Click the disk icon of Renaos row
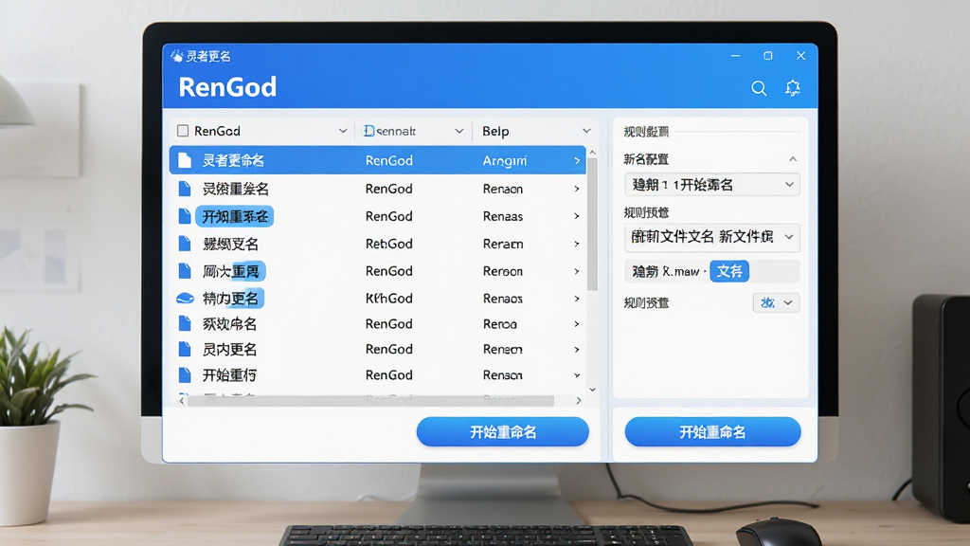 coord(185,299)
